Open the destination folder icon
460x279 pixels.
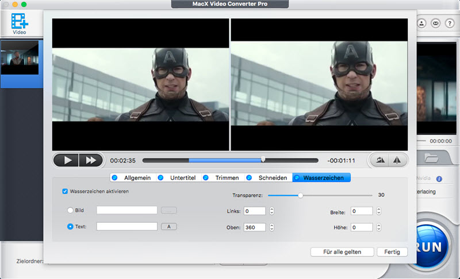point(431,158)
